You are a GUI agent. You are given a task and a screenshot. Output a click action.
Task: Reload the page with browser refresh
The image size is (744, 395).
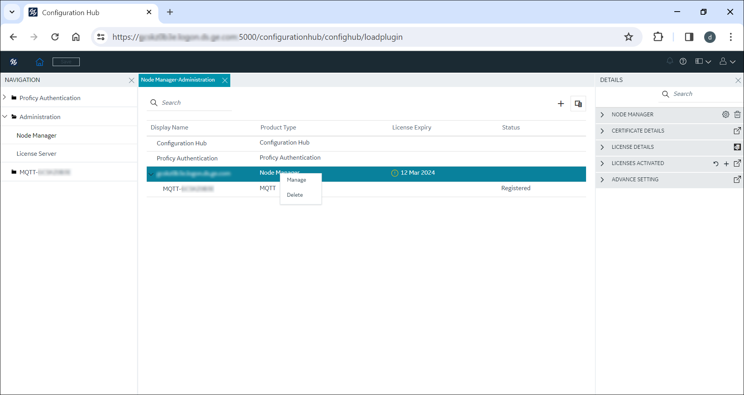(55, 37)
